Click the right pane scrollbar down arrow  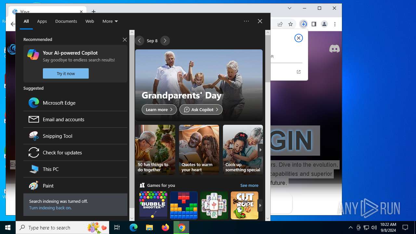click(x=268, y=218)
